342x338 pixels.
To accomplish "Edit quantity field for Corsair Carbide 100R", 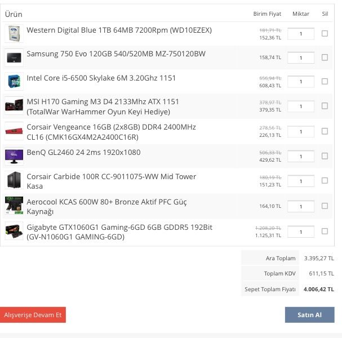I will click(x=301, y=181).
